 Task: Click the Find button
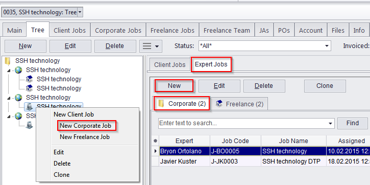[x=353, y=123]
